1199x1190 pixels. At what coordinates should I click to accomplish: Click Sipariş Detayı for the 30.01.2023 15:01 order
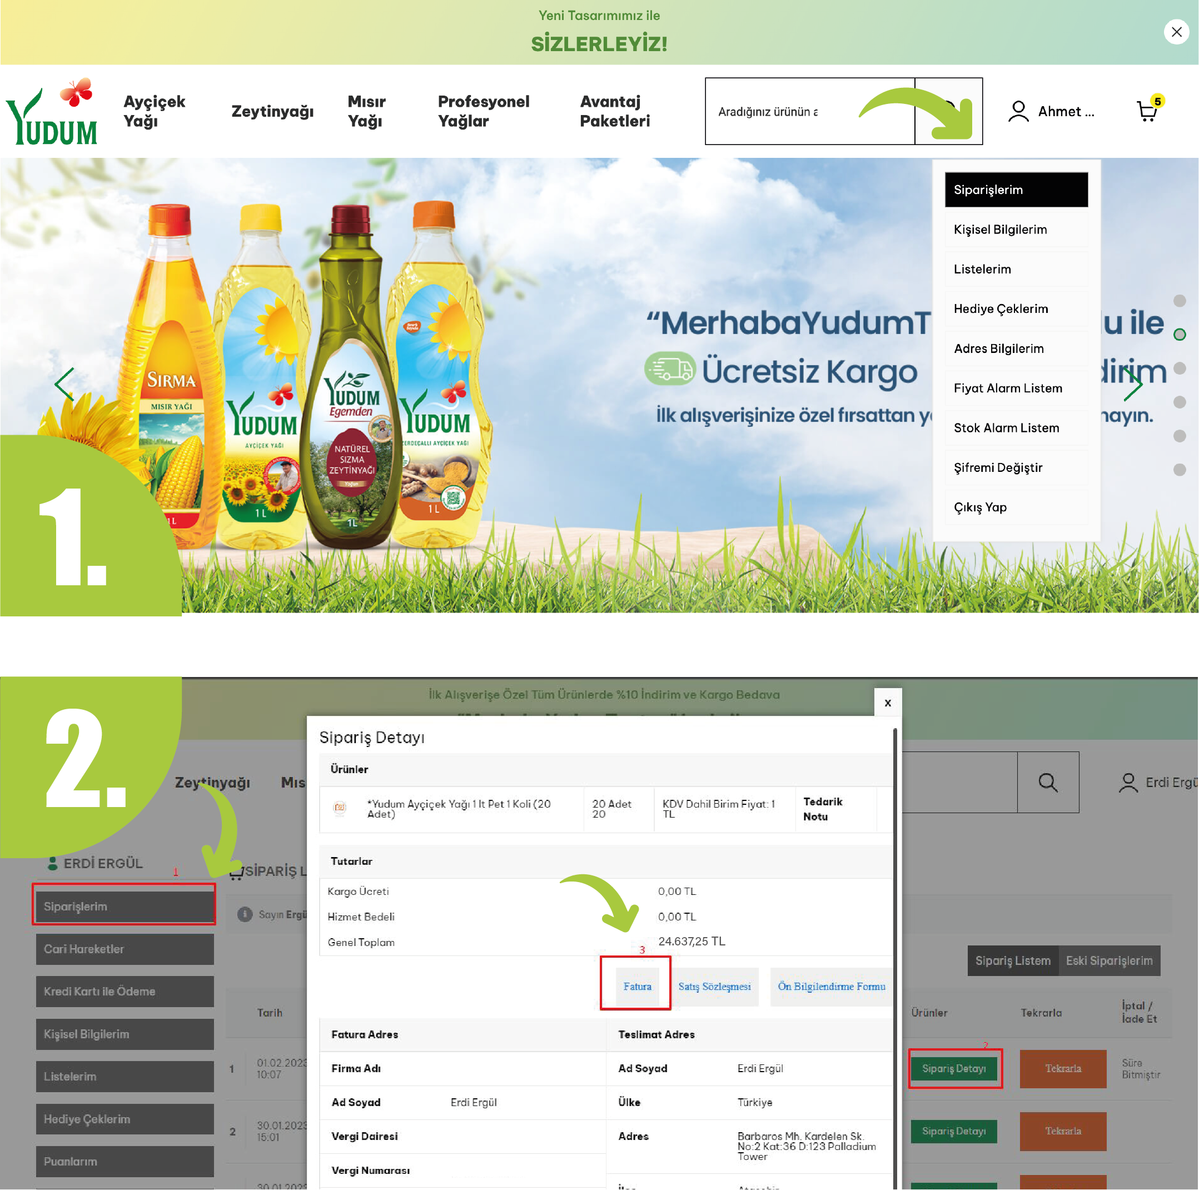tap(954, 1131)
